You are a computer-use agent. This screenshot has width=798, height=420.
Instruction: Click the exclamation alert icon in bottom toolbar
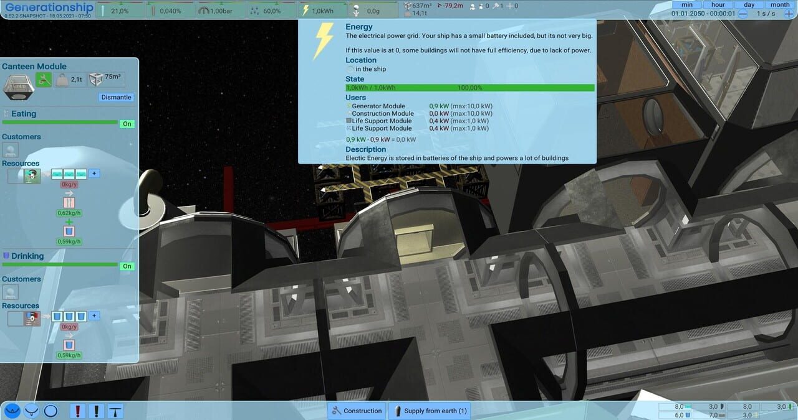77,411
